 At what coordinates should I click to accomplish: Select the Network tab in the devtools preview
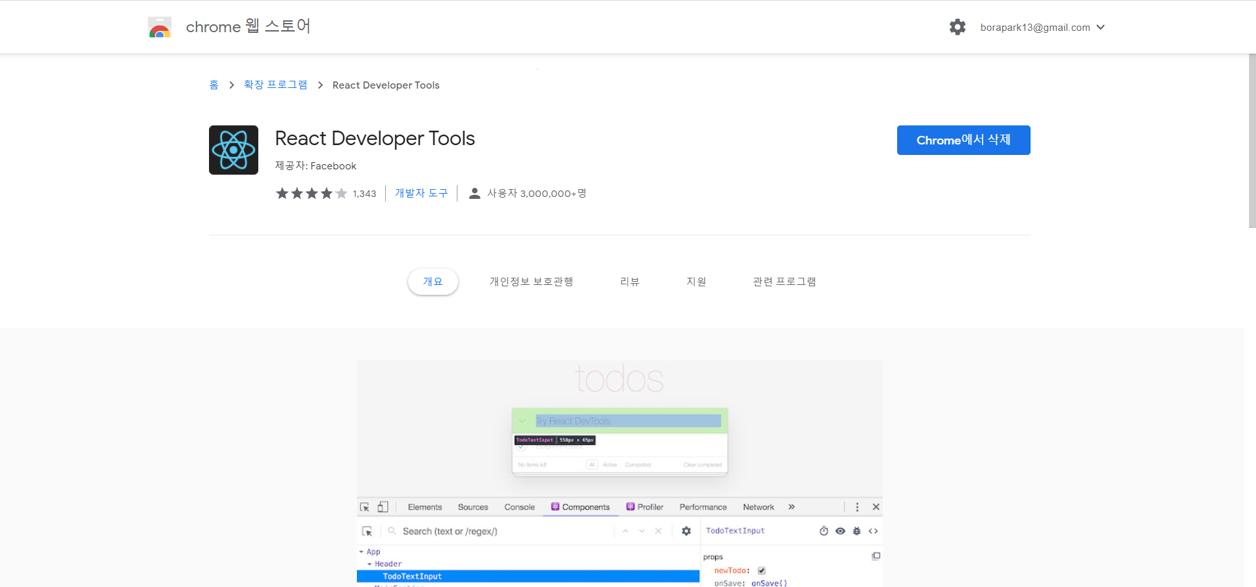pos(758,507)
